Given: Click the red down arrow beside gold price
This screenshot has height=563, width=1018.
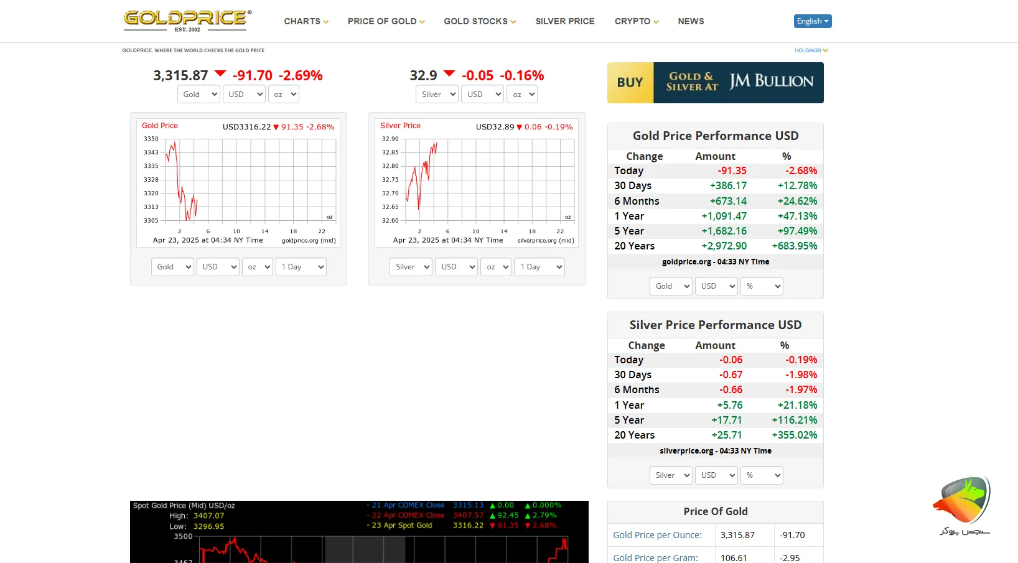Looking at the screenshot, I should coord(220,73).
